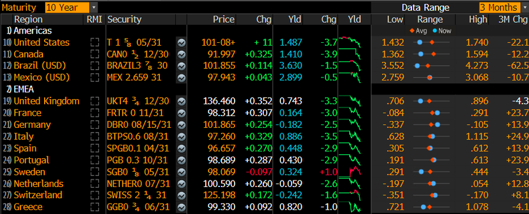Open the Netherlands region row link
The image size is (529, 214).
pyautogui.click(x=38, y=184)
